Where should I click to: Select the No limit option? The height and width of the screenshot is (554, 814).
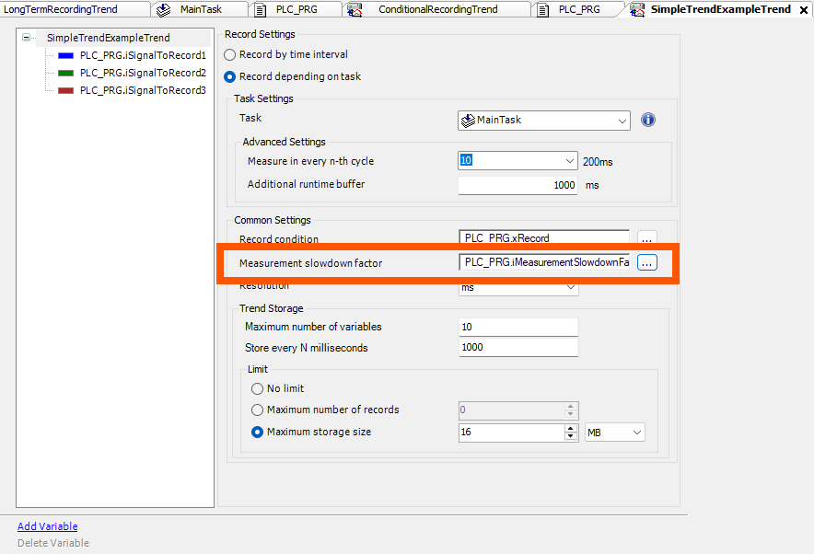[257, 388]
